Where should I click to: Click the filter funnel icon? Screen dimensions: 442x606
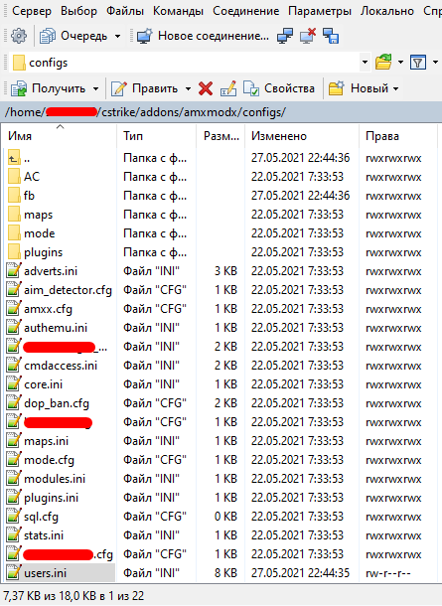(x=418, y=62)
